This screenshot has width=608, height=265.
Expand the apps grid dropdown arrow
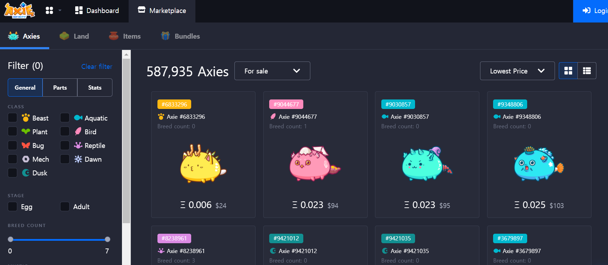click(60, 11)
